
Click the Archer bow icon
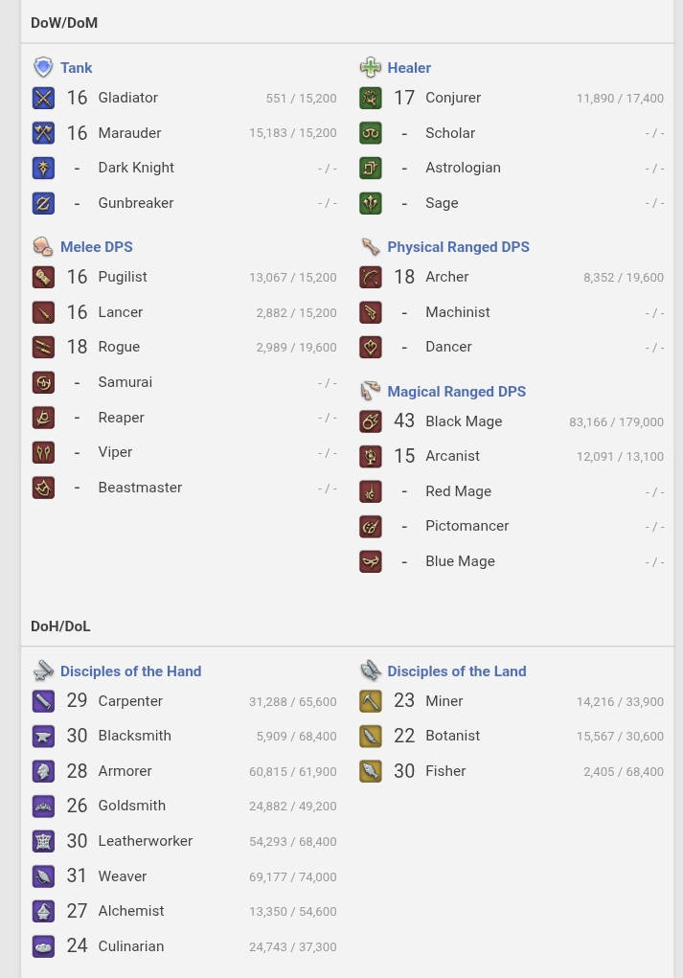click(371, 277)
